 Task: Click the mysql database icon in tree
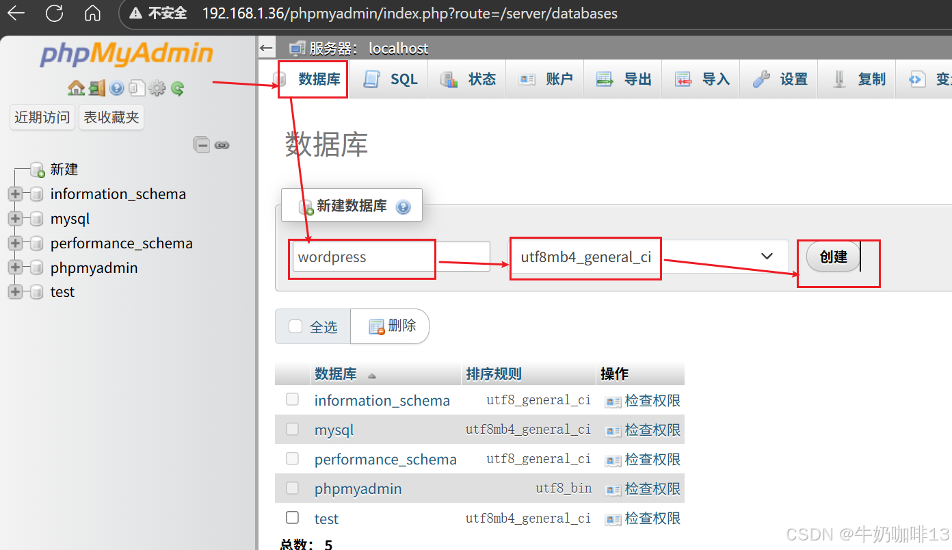coord(36,219)
